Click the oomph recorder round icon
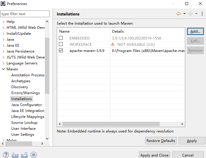Image resolution: width=206 pixels, height=158 pixels. (x=34, y=155)
